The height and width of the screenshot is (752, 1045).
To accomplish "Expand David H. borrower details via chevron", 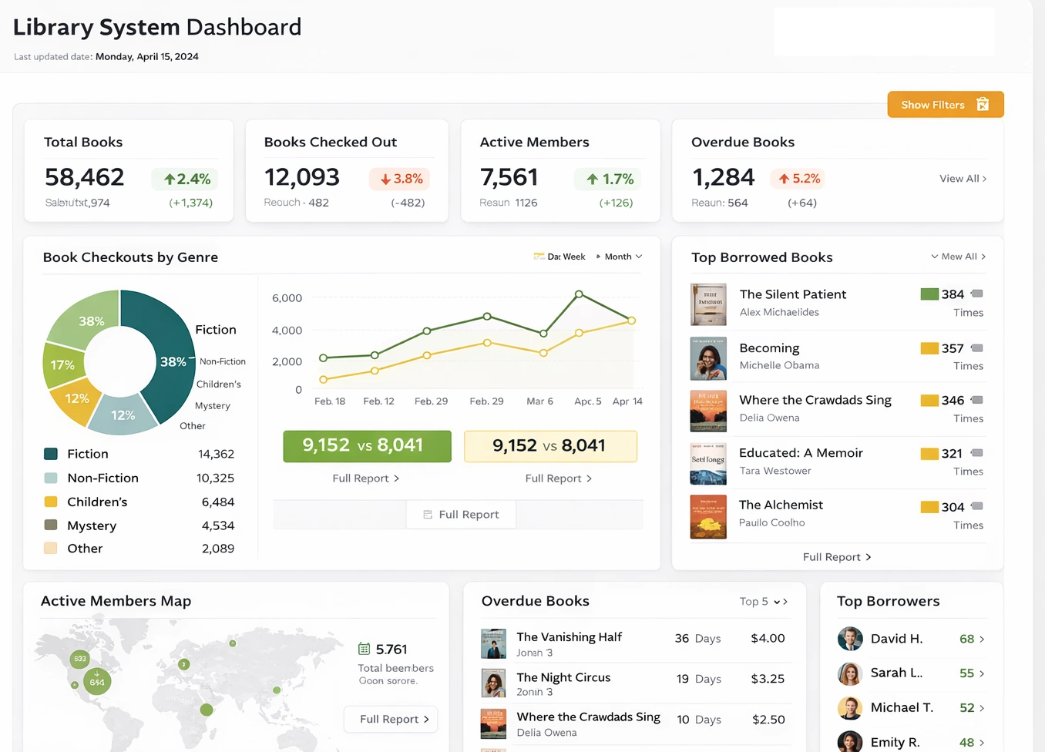I will click(981, 639).
